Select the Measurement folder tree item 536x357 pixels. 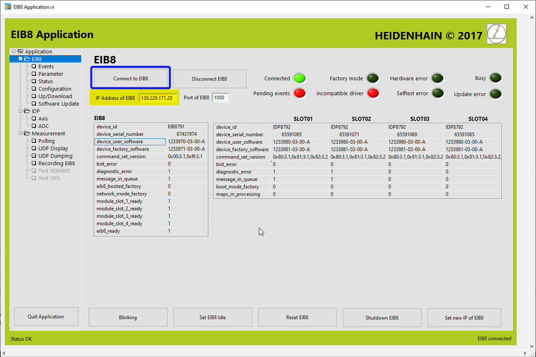48,133
